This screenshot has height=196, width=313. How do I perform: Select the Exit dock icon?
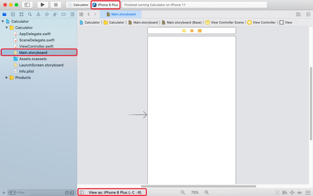pos(200,31)
